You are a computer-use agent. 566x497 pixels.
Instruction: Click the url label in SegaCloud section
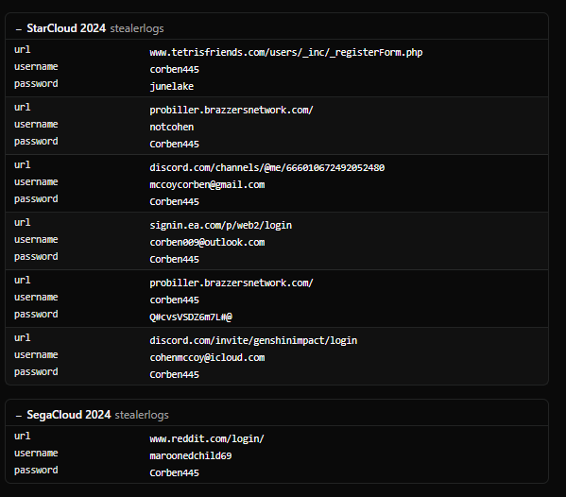23,436
